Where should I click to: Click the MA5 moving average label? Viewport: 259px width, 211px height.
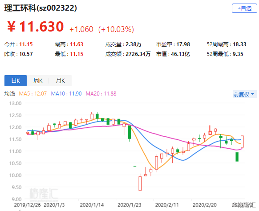[32, 94]
